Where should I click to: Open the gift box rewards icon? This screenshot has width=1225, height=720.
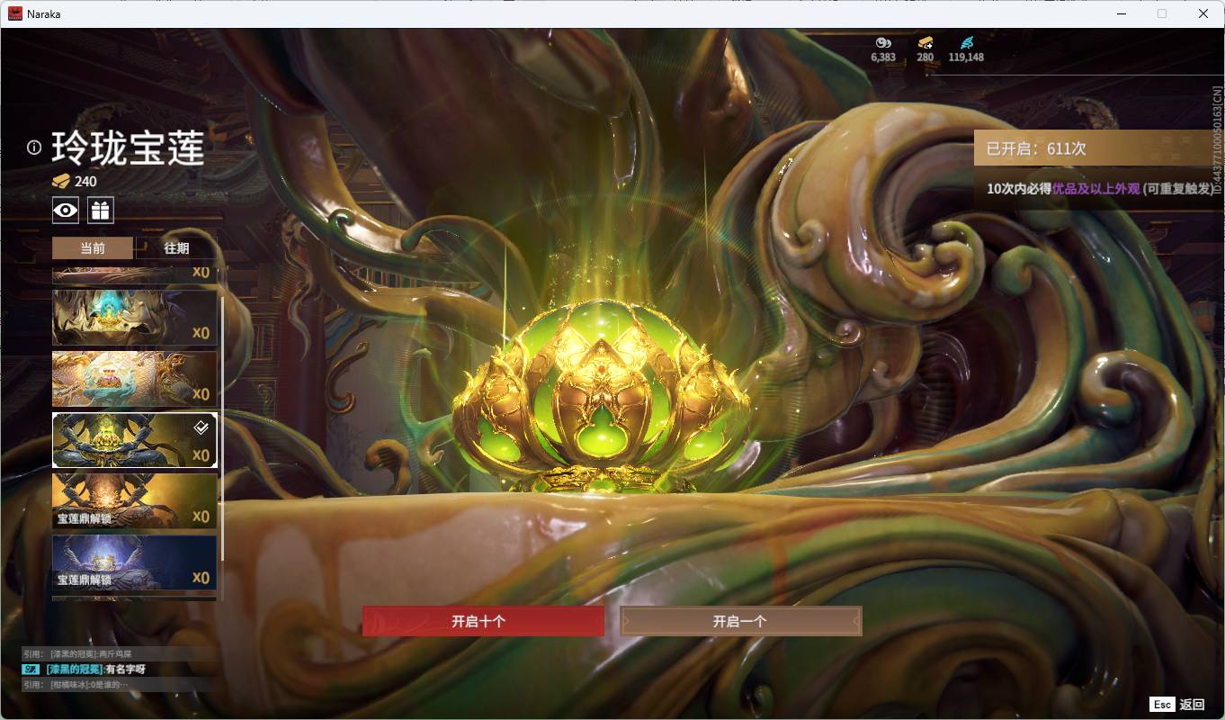[x=100, y=211]
